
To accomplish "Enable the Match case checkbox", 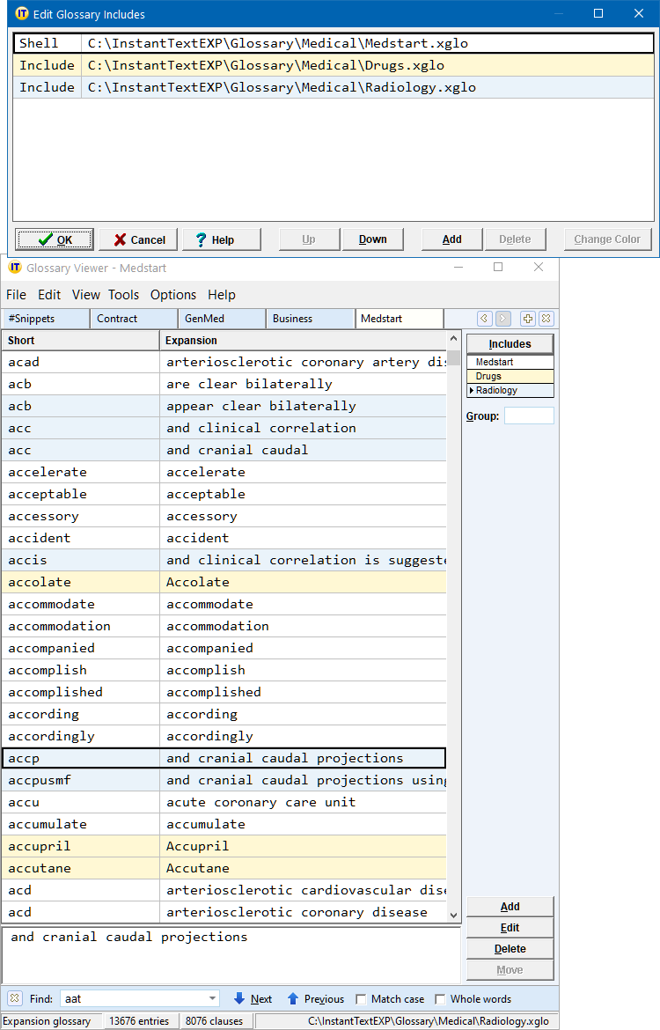I will 361,999.
